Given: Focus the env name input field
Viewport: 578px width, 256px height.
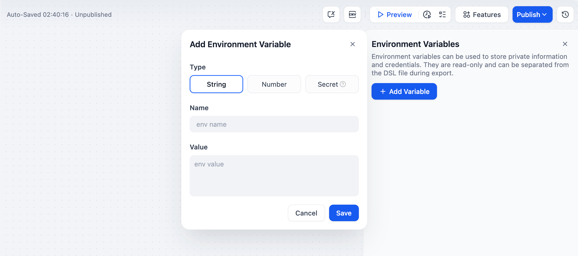Looking at the screenshot, I should [x=274, y=124].
